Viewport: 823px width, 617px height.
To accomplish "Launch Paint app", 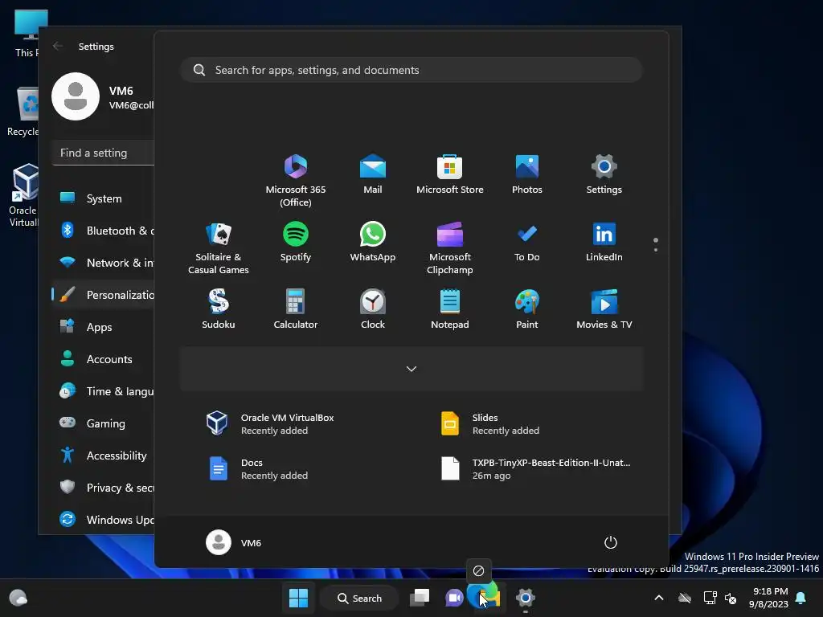I will pyautogui.click(x=527, y=309).
